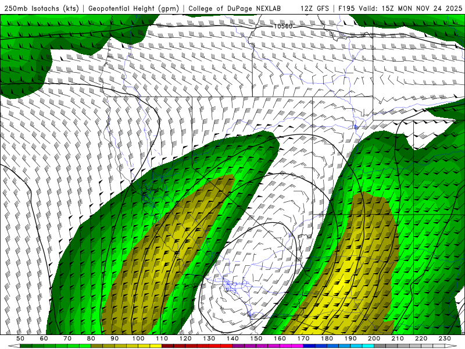Screen dimensions: 465x349
Task: Click the 230 label on the color scale
Action: (x=445, y=339)
